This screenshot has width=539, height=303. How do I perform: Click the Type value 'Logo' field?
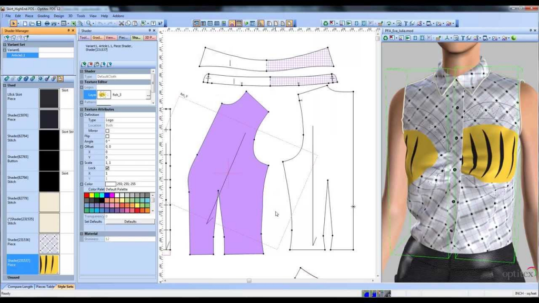[x=130, y=120]
